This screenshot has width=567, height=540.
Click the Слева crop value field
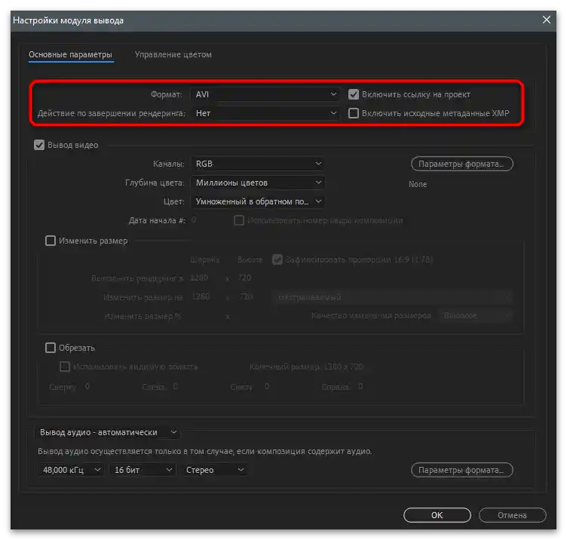click(x=176, y=386)
